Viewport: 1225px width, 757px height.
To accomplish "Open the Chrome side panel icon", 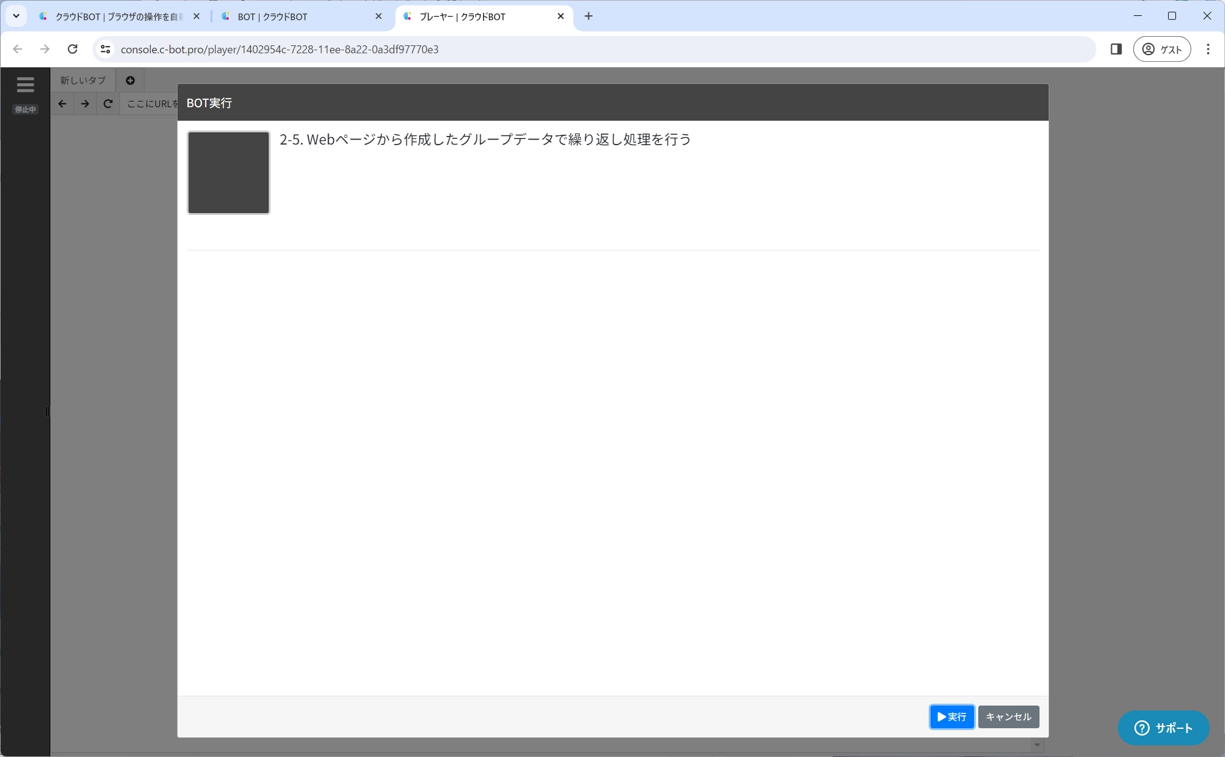I will (x=1115, y=49).
